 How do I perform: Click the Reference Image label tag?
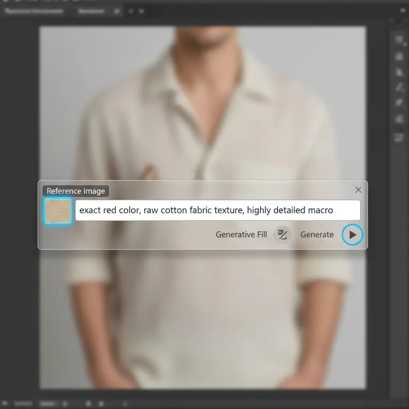(76, 191)
